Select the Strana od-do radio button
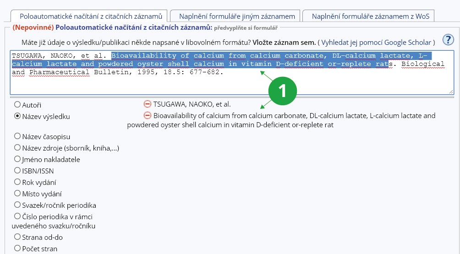This screenshot has width=460, height=254. 17,237
